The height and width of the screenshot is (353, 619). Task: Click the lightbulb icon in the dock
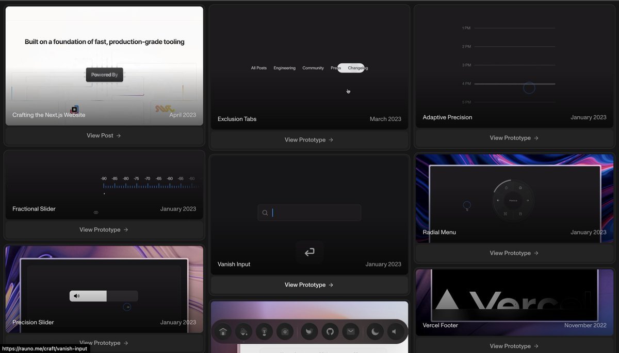point(265,332)
